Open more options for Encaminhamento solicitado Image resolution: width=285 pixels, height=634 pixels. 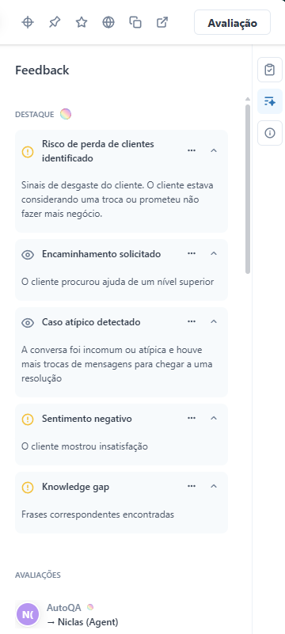click(192, 253)
